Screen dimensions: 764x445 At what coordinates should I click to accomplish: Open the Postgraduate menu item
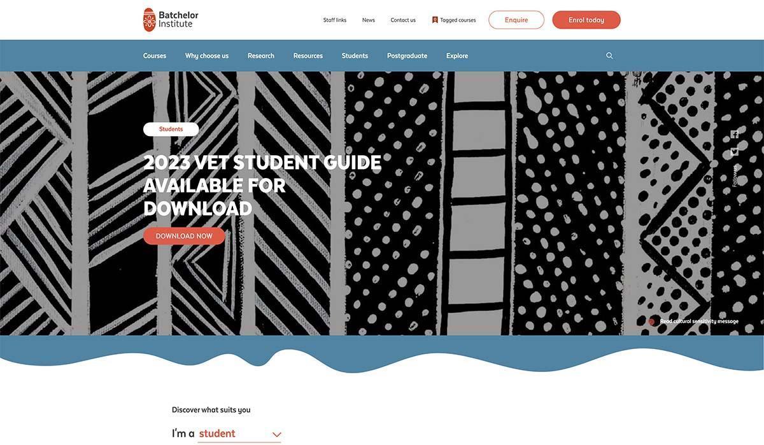coord(407,56)
